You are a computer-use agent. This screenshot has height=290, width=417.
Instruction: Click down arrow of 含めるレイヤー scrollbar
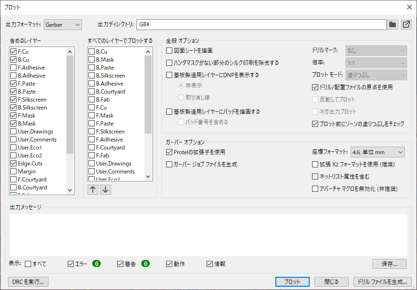pos(70,190)
